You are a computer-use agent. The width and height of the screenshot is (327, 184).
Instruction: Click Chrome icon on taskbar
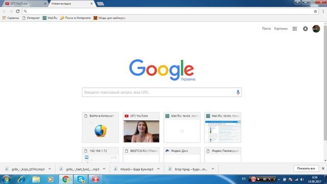tap(66, 179)
